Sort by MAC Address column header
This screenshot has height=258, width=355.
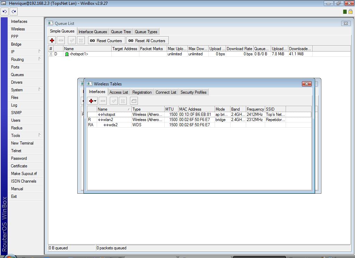tap(196, 109)
